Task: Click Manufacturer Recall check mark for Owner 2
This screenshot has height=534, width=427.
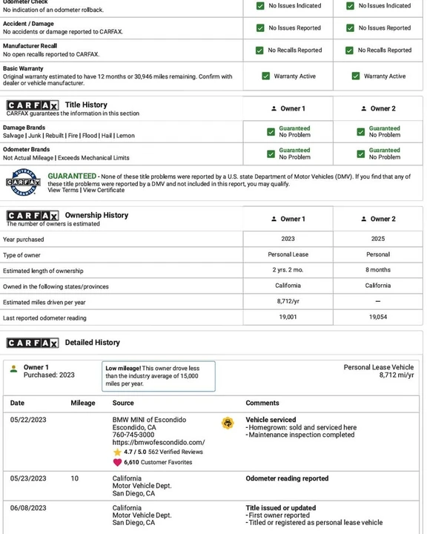Action: 349,50
